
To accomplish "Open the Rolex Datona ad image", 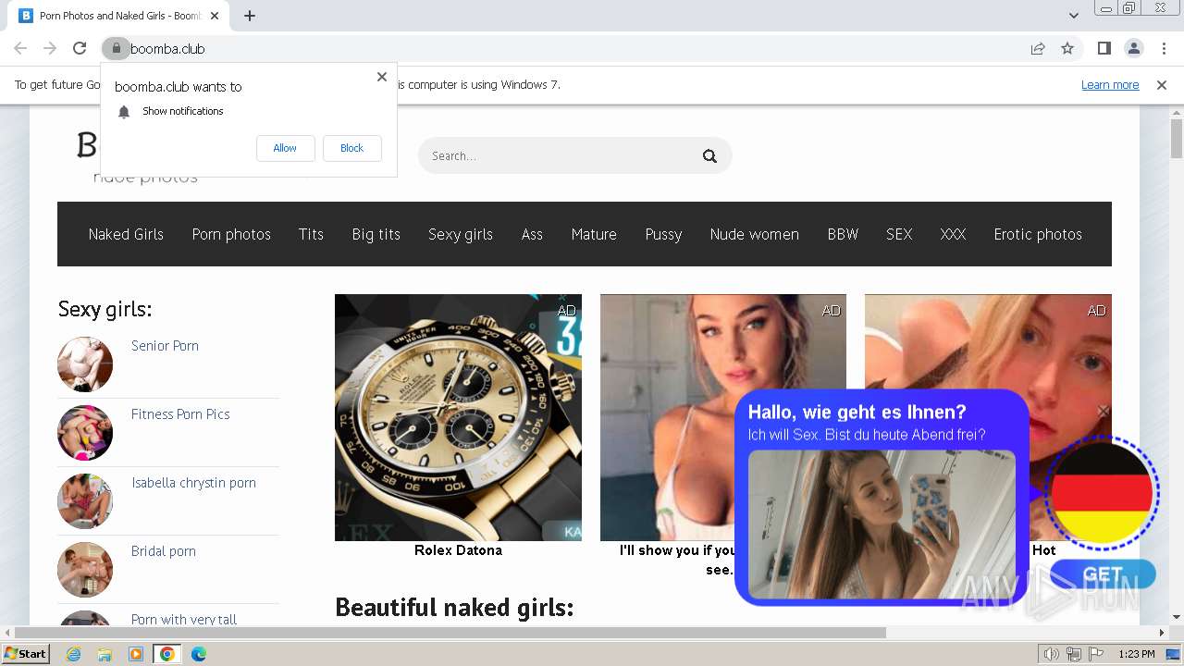I will (458, 417).
